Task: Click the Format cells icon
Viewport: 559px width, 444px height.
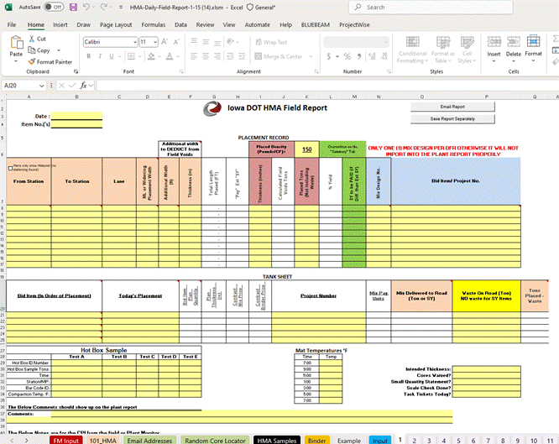Action: [533, 42]
